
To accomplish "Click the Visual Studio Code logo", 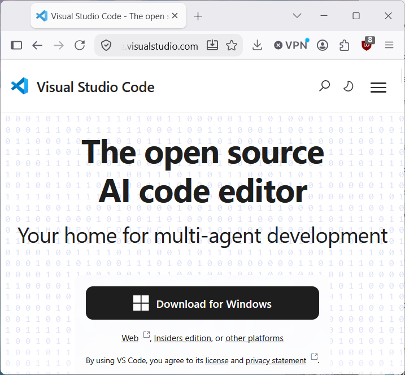I will click(x=20, y=86).
